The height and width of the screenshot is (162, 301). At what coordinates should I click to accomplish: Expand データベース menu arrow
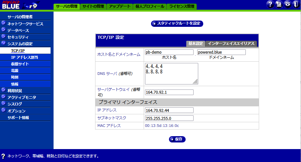3,29
